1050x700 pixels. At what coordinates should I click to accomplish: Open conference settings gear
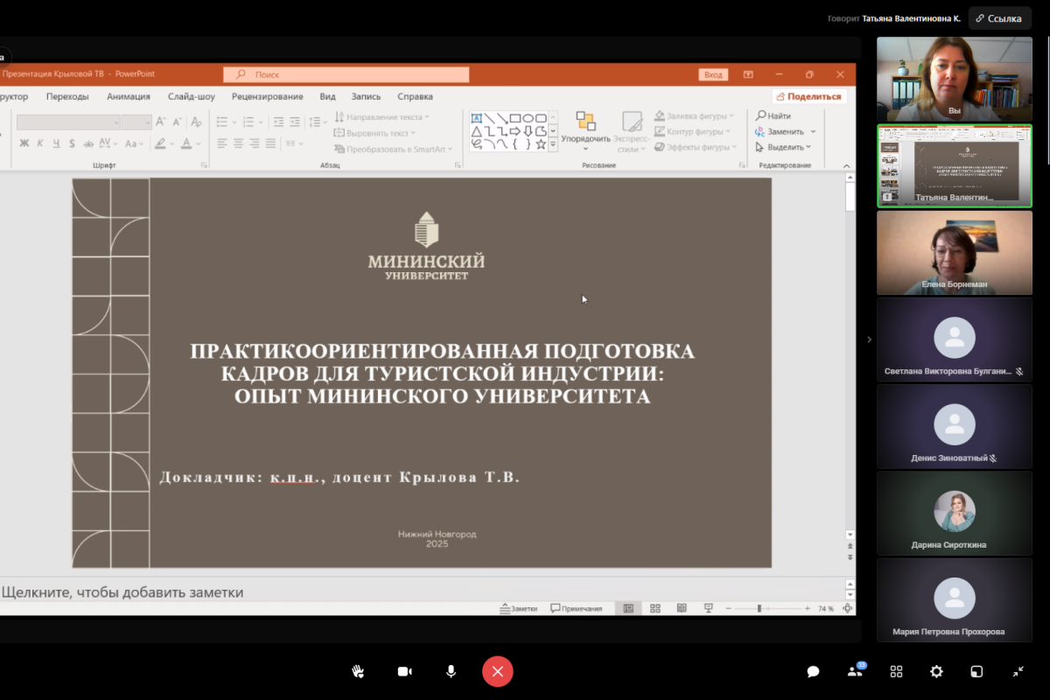coord(936,671)
